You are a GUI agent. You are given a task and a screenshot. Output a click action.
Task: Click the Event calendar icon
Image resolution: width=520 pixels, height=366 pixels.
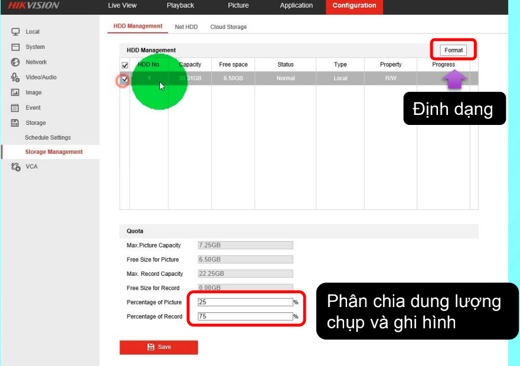pyautogui.click(x=16, y=108)
